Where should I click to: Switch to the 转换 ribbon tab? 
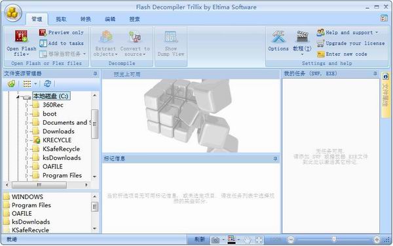click(85, 19)
